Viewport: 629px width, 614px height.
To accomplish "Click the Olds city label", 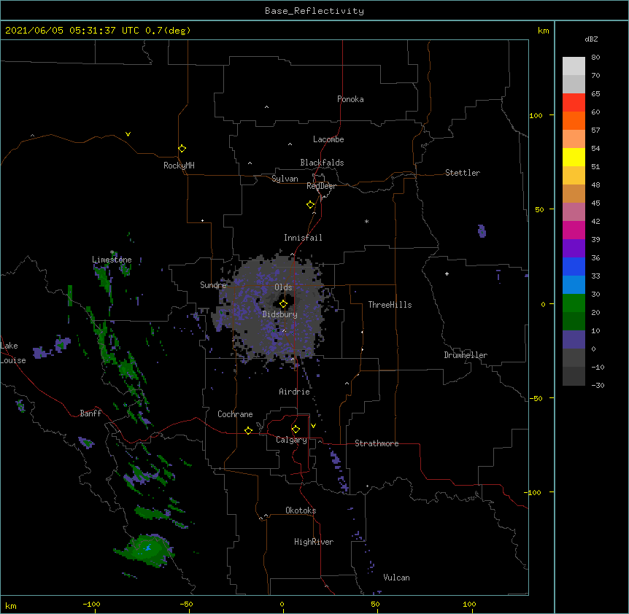I will coord(283,287).
